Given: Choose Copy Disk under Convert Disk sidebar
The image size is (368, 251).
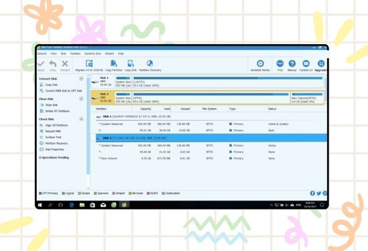Looking at the screenshot, I should [x=49, y=84].
